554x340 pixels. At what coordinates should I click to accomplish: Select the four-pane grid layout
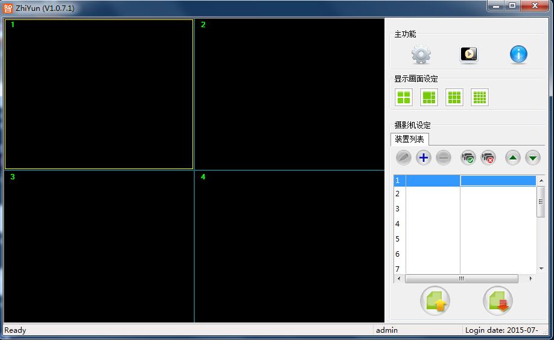(404, 97)
